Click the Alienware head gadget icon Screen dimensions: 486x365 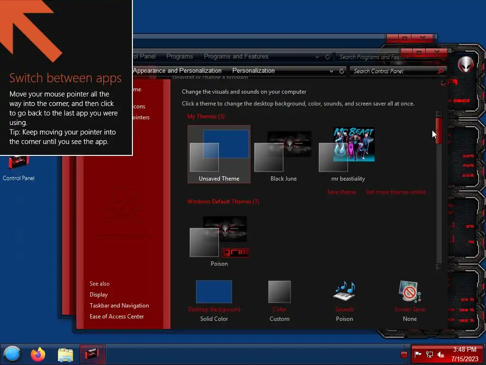pyautogui.click(x=466, y=64)
